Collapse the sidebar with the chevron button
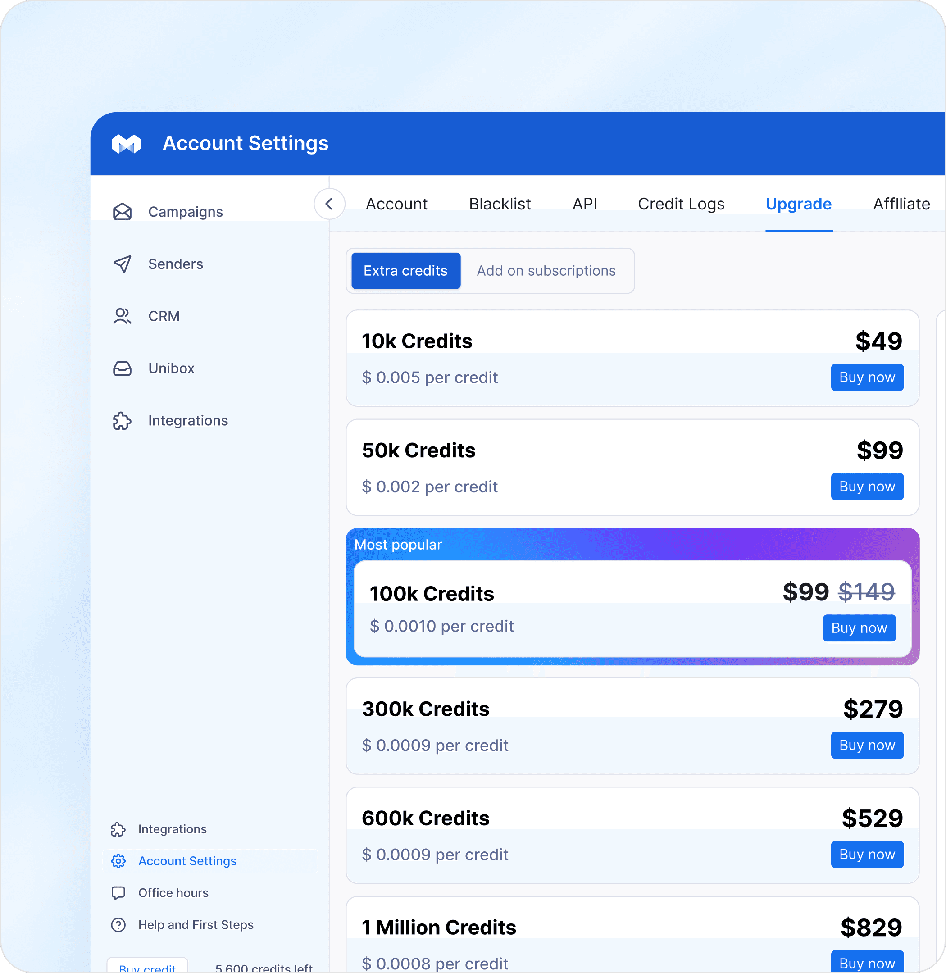 point(329,204)
